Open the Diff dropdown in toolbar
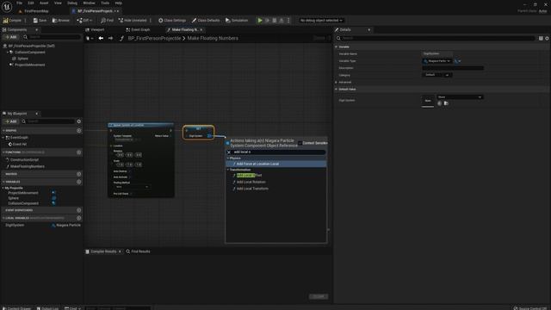551x310 pixels. pos(84,21)
